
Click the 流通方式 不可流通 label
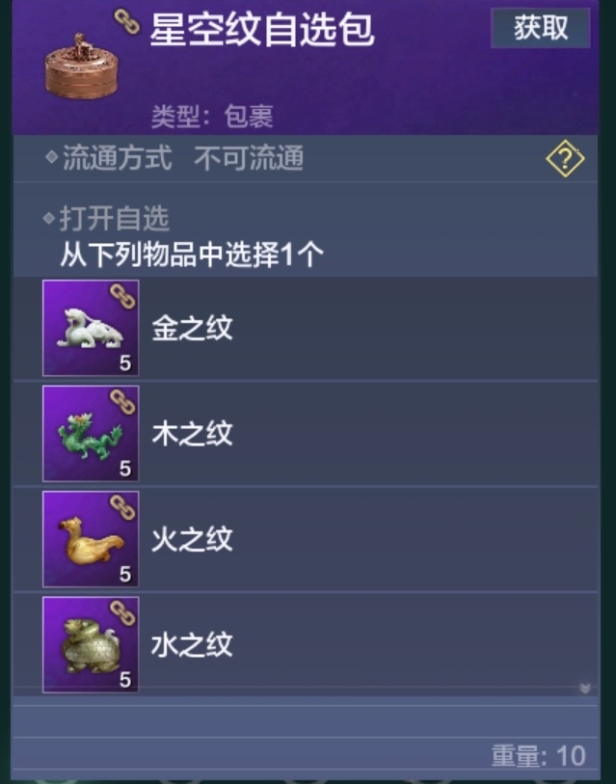pos(183,158)
